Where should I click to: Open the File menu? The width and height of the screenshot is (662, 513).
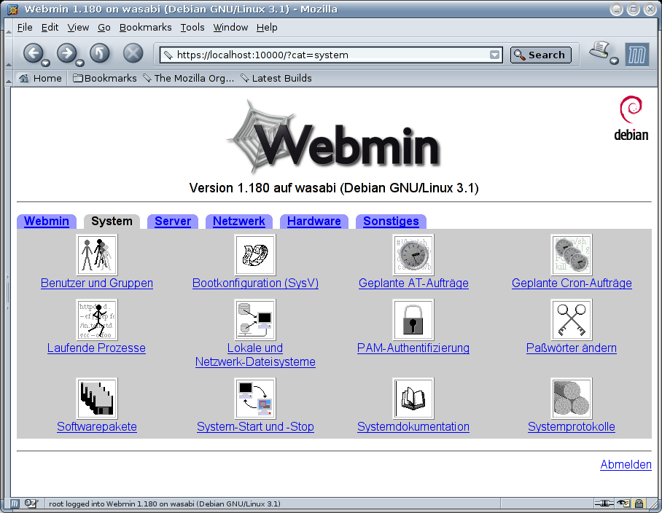(25, 28)
